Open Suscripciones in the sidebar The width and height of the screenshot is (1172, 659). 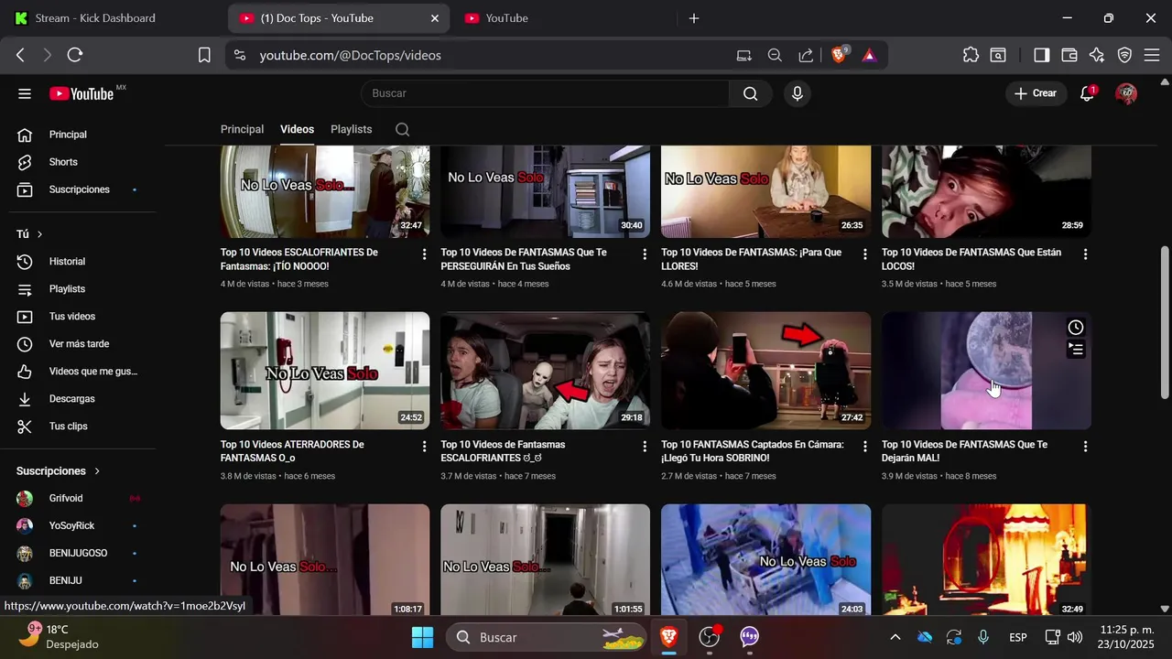coord(78,189)
